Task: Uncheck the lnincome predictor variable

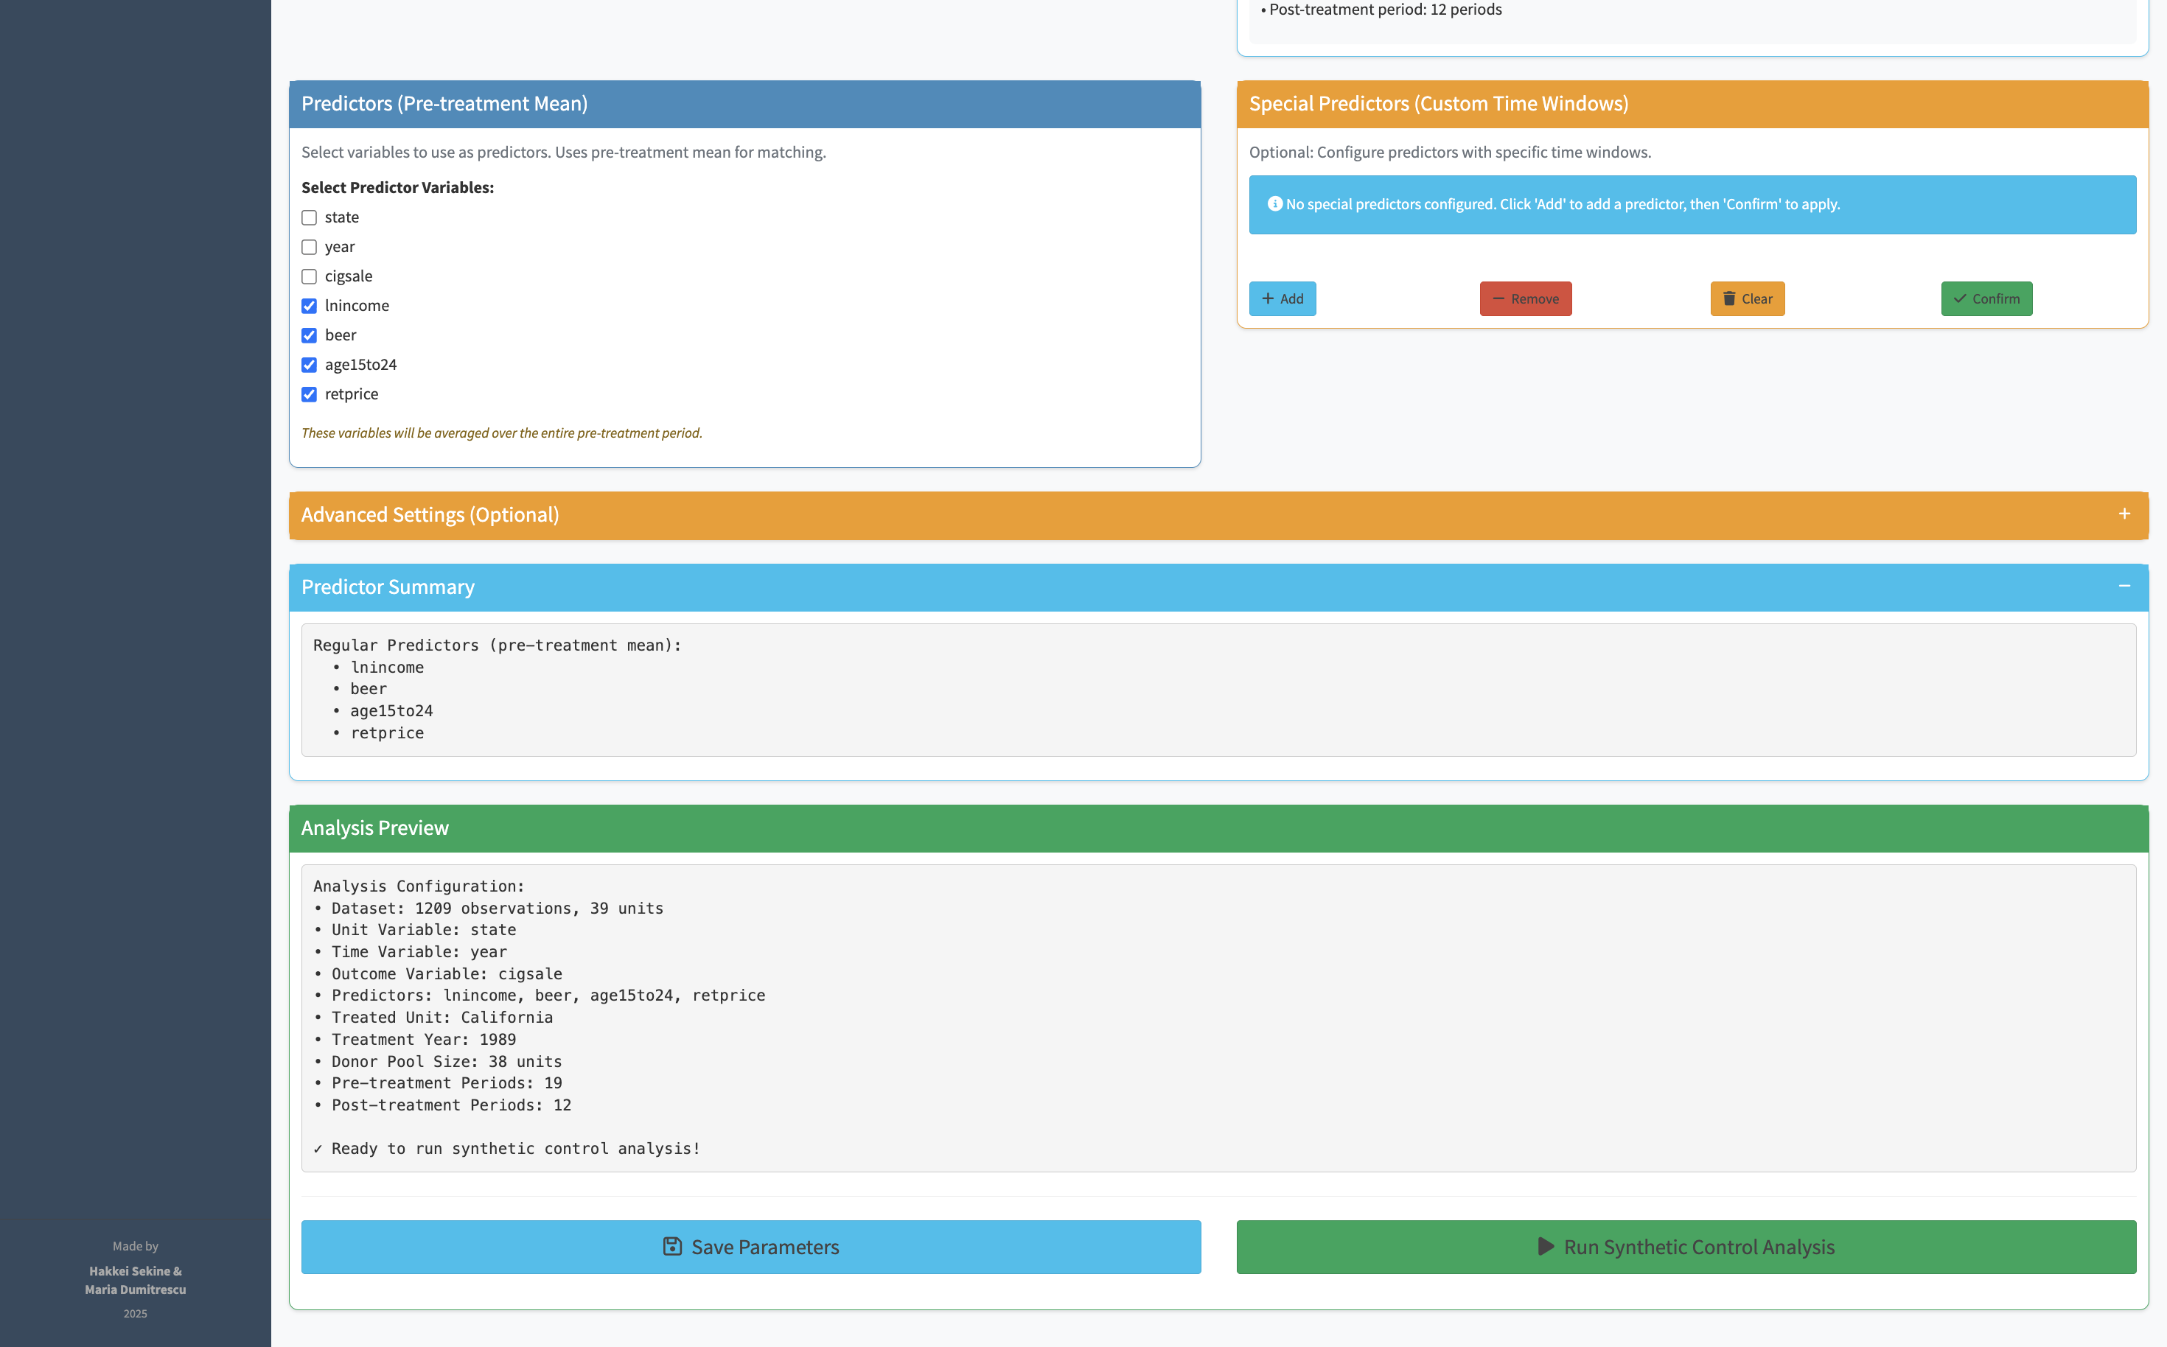Action: [x=309, y=306]
